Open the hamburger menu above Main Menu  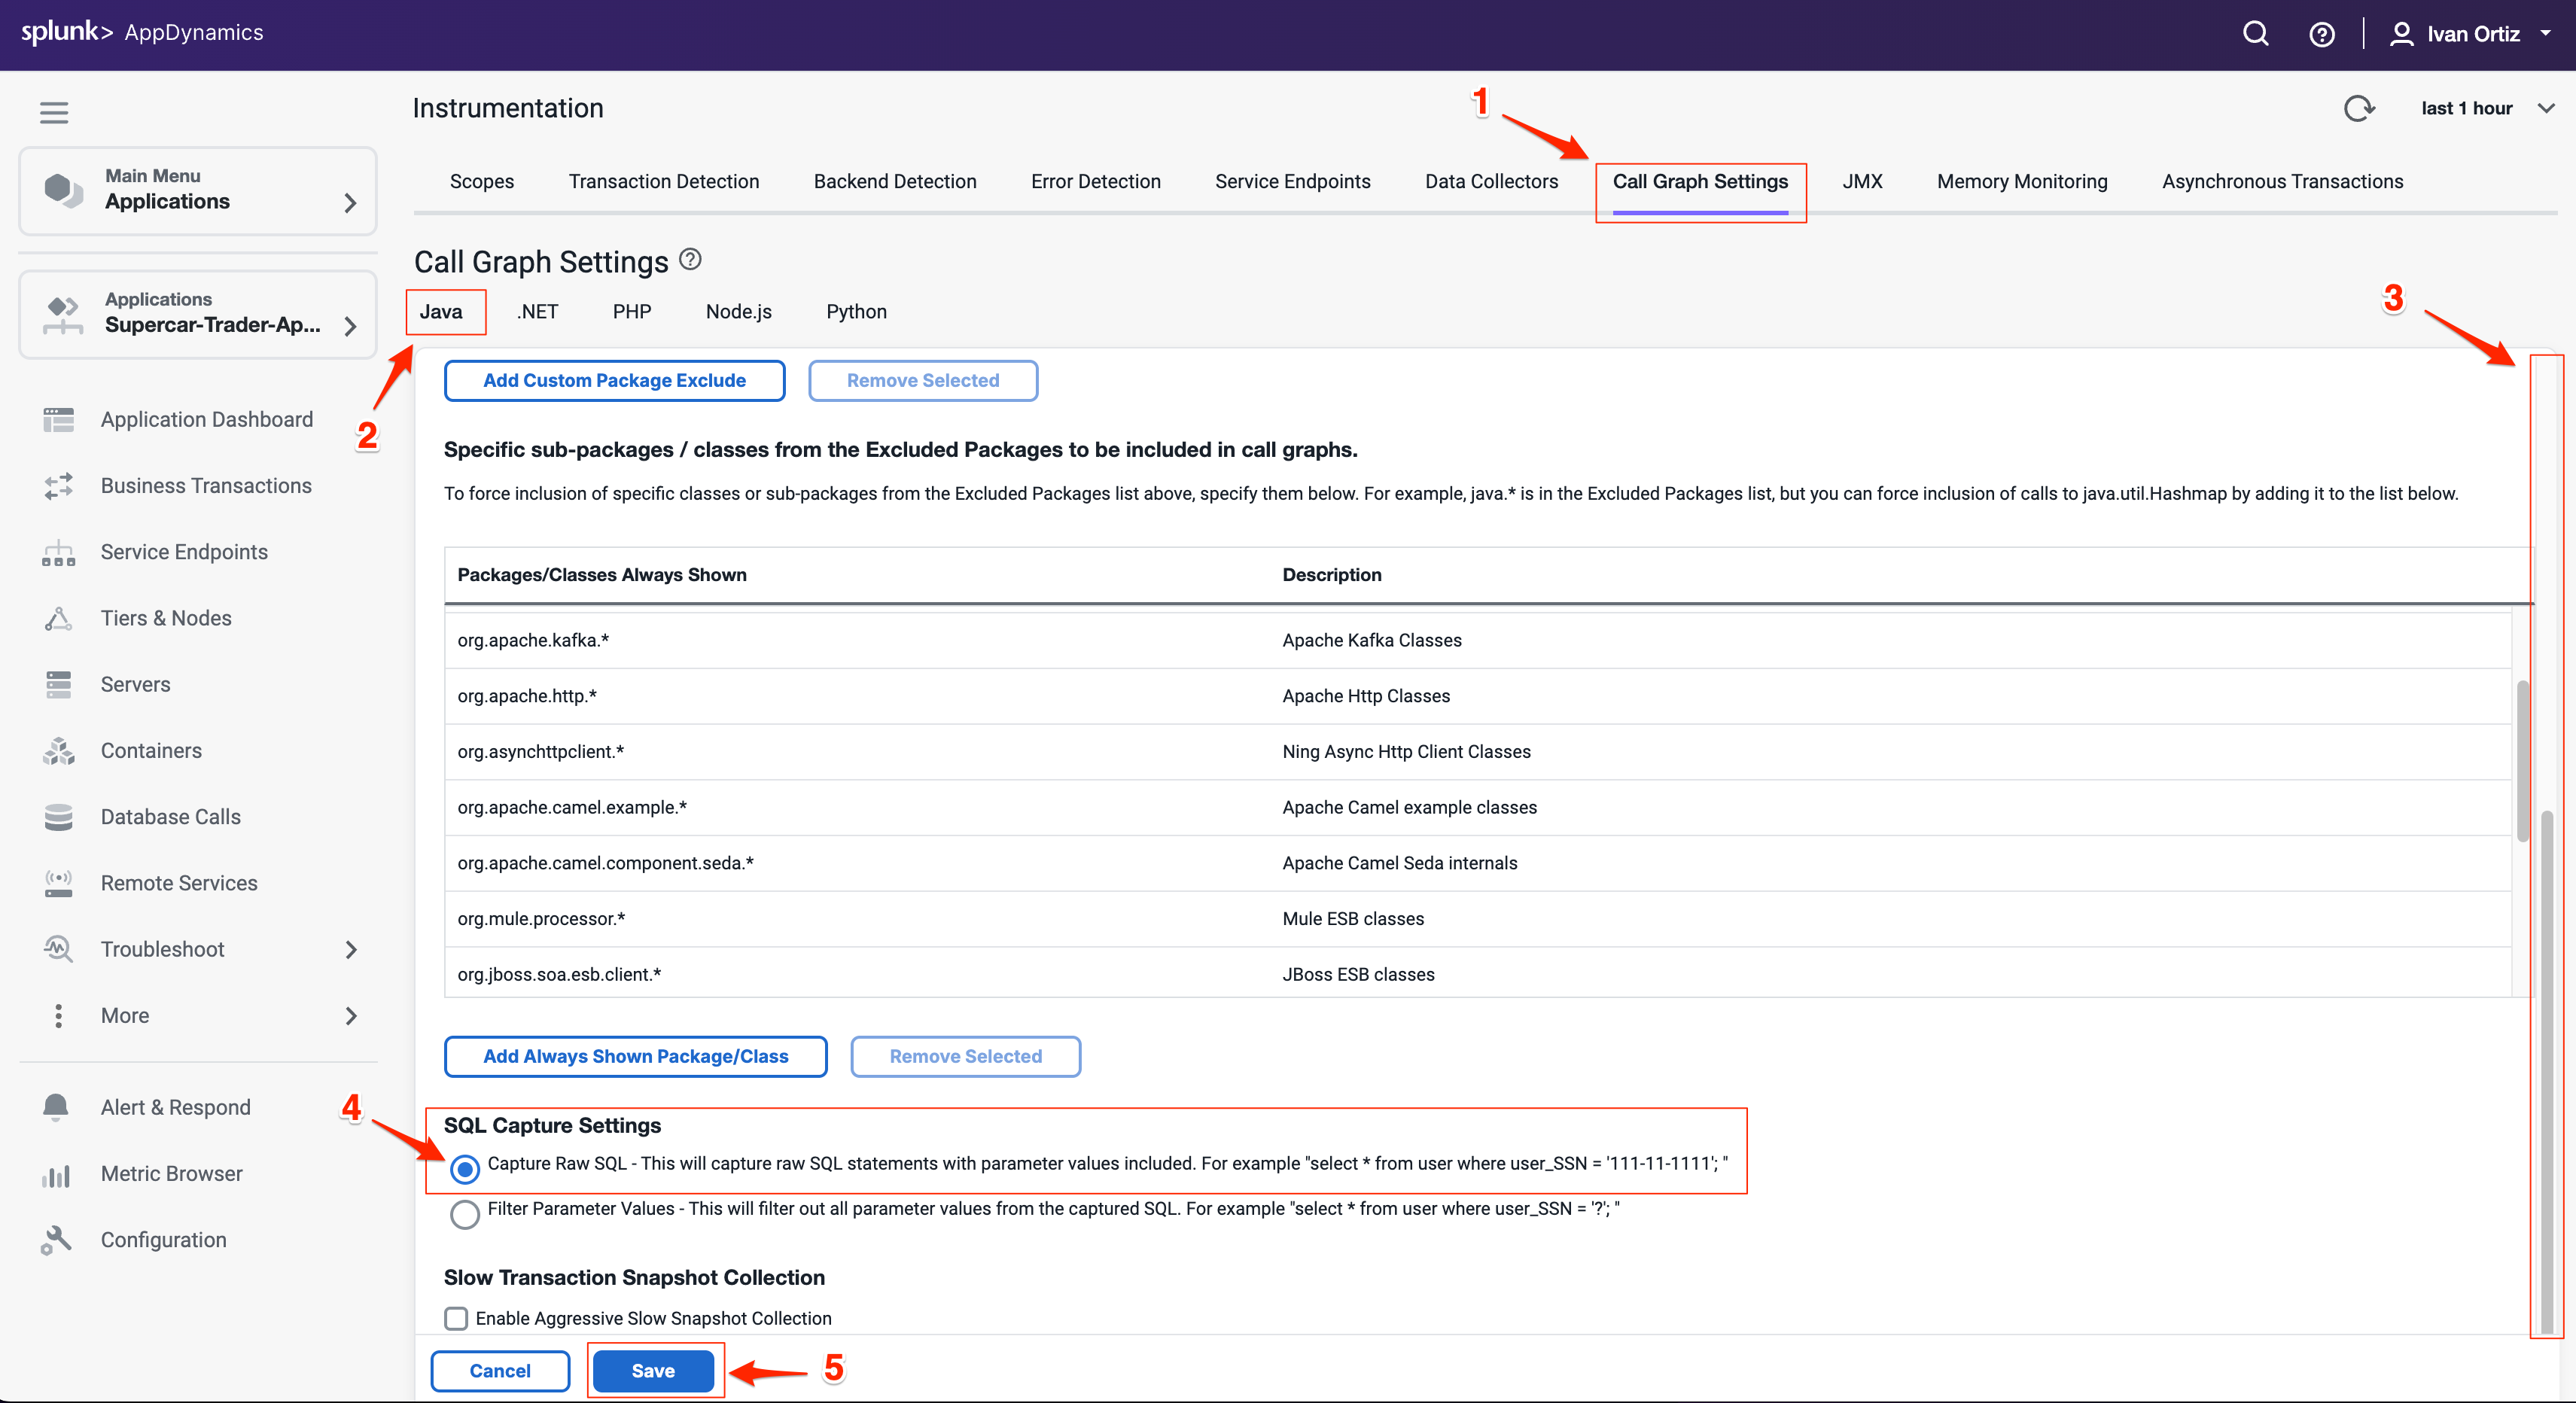[53, 112]
